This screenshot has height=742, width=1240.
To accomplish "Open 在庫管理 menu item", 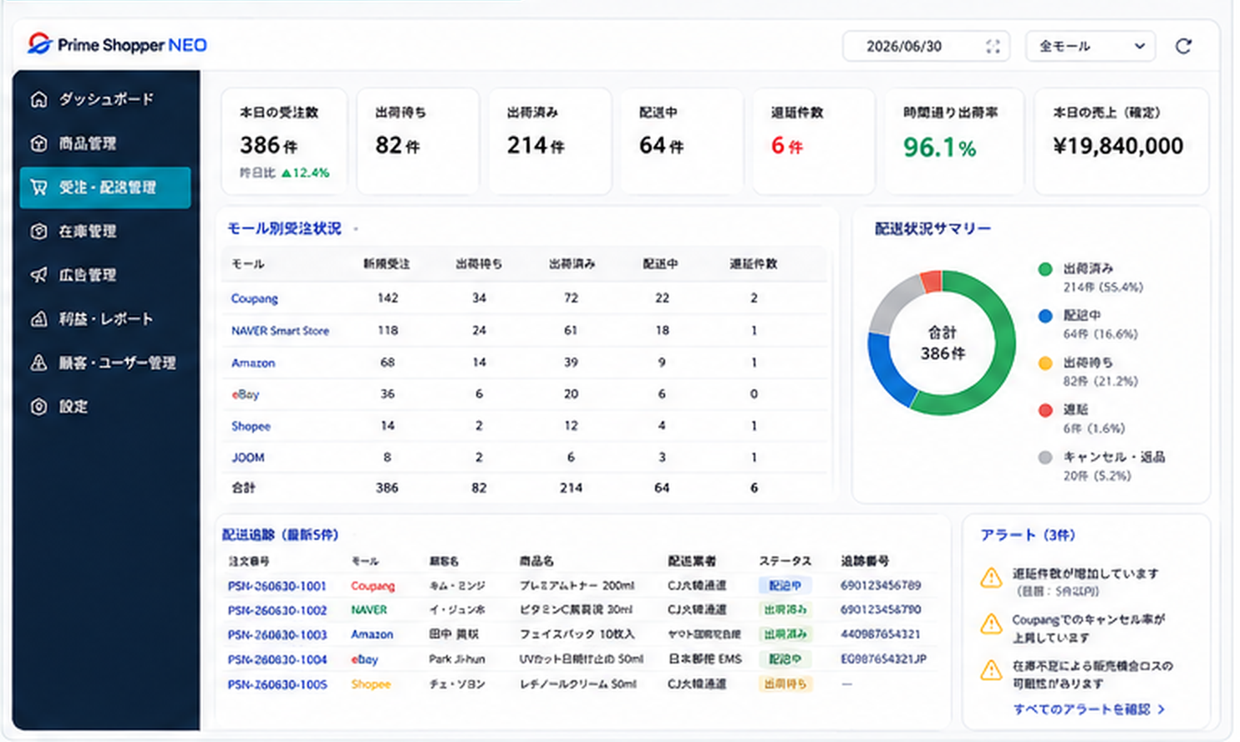I will [x=105, y=231].
